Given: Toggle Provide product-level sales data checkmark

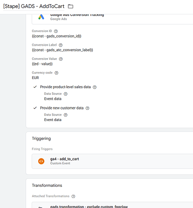Looking at the screenshot, I should pyautogui.click(x=35, y=87).
